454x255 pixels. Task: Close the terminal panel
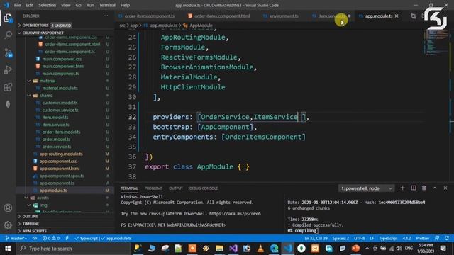tap(445, 188)
